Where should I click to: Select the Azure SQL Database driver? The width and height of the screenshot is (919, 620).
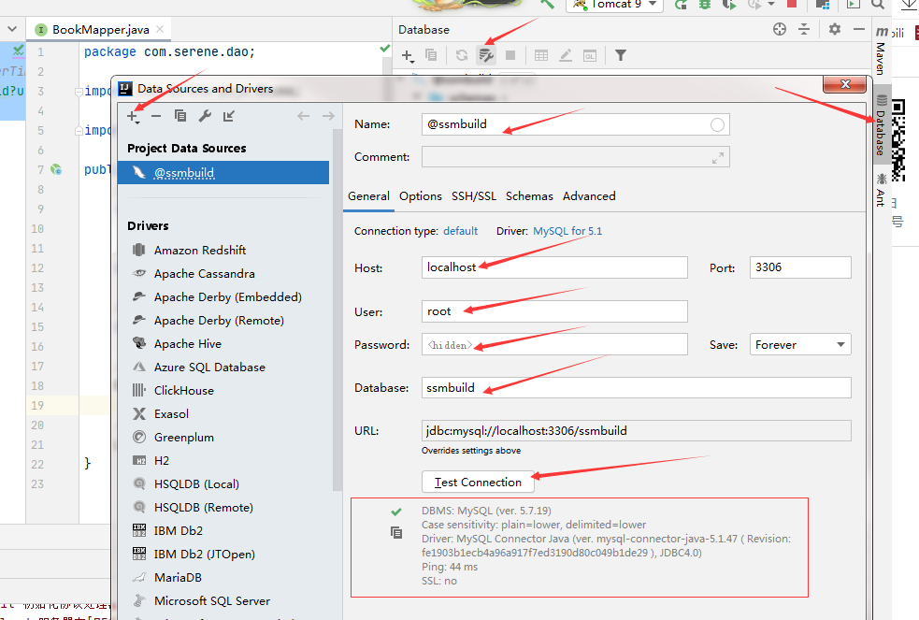coord(208,368)
